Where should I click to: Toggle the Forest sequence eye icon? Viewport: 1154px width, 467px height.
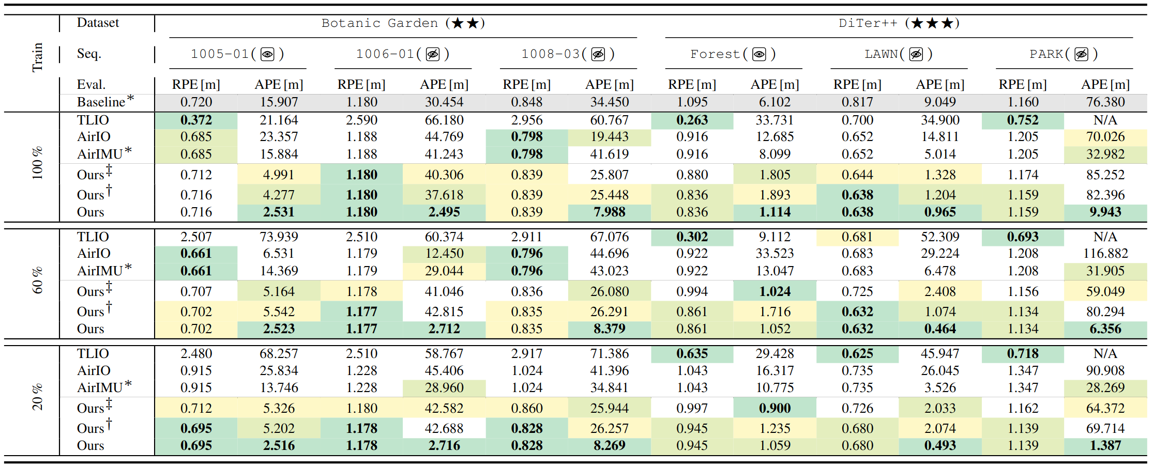(759, 54)
